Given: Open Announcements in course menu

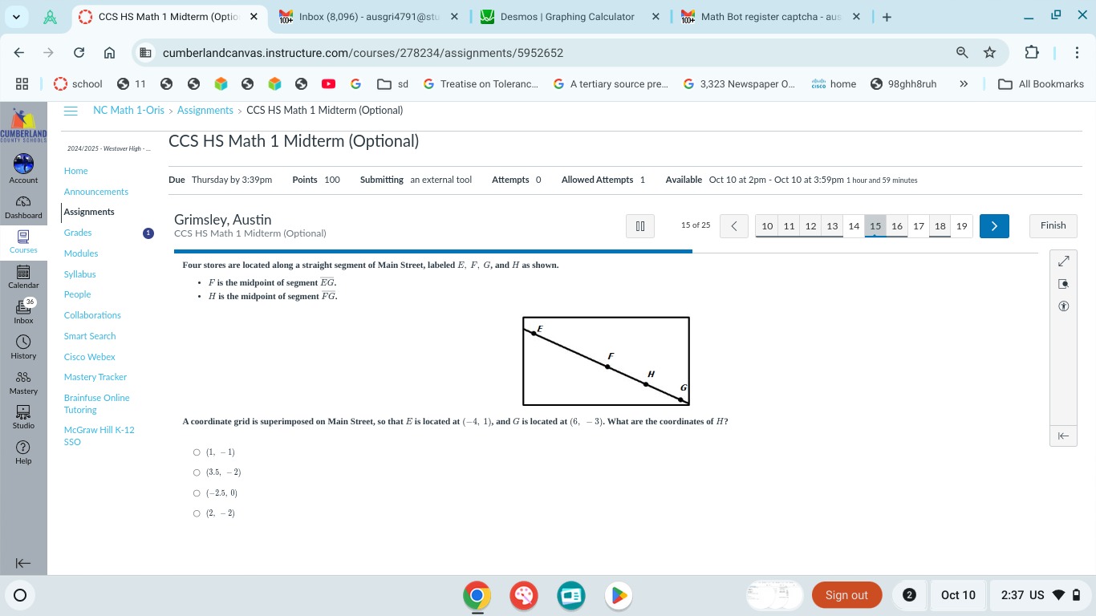Looking at the screenshot, I should pyautogui.click(x=96, y=192).
